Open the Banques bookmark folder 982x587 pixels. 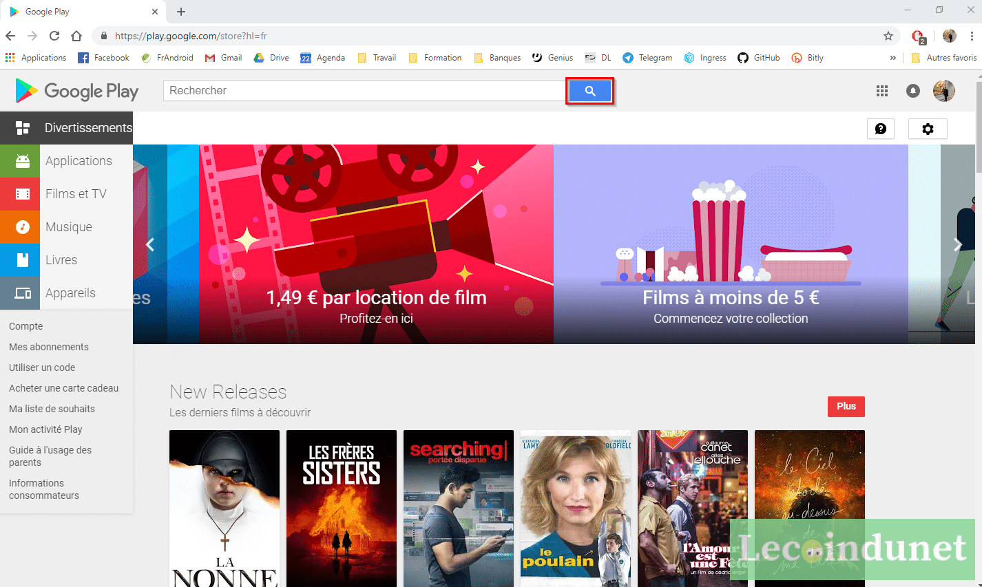pos(497,58)
